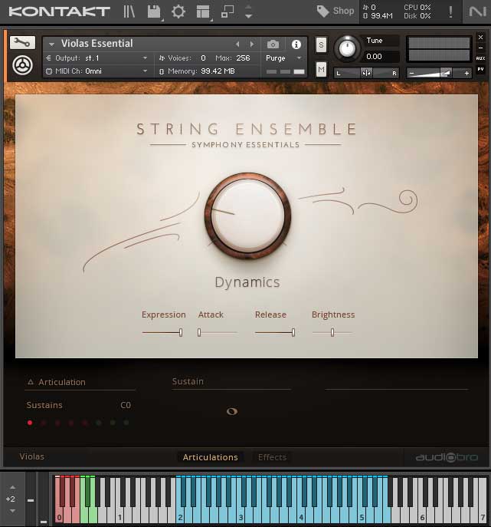The width and height of the screenshot is (491, 527).
Task: Click the volume minus button
Action: tap(412, 73)
